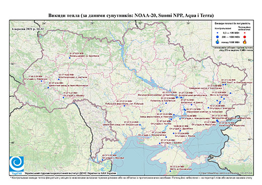Click the small blue dot in legend

[218, 33]
